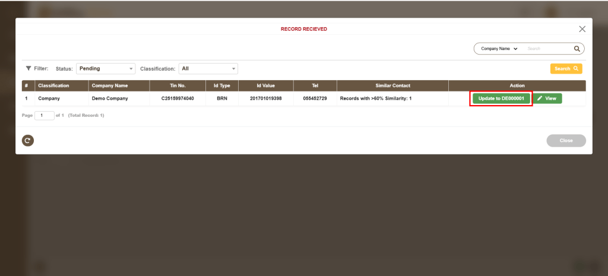Click the page number input box
Screen dimensions: 608x276
pyautogui.click(x=44, y=115)
